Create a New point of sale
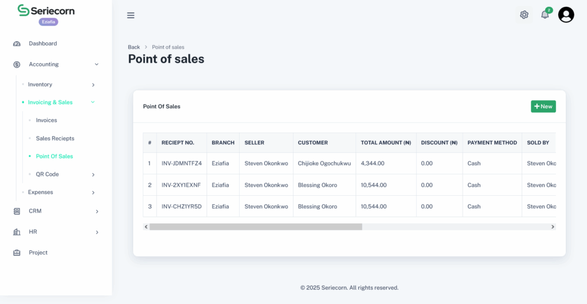 pyautogui.click(x=543, y=106)
